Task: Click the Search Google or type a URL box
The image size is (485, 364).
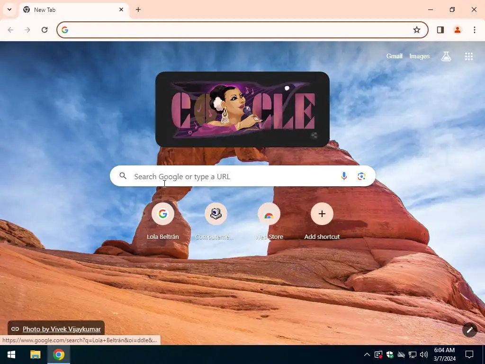Action: (243, 176)
